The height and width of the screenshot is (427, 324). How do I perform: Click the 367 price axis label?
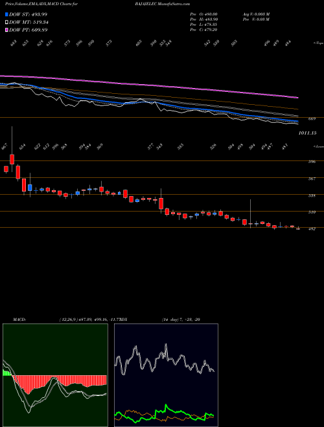[x=312, y=179]
